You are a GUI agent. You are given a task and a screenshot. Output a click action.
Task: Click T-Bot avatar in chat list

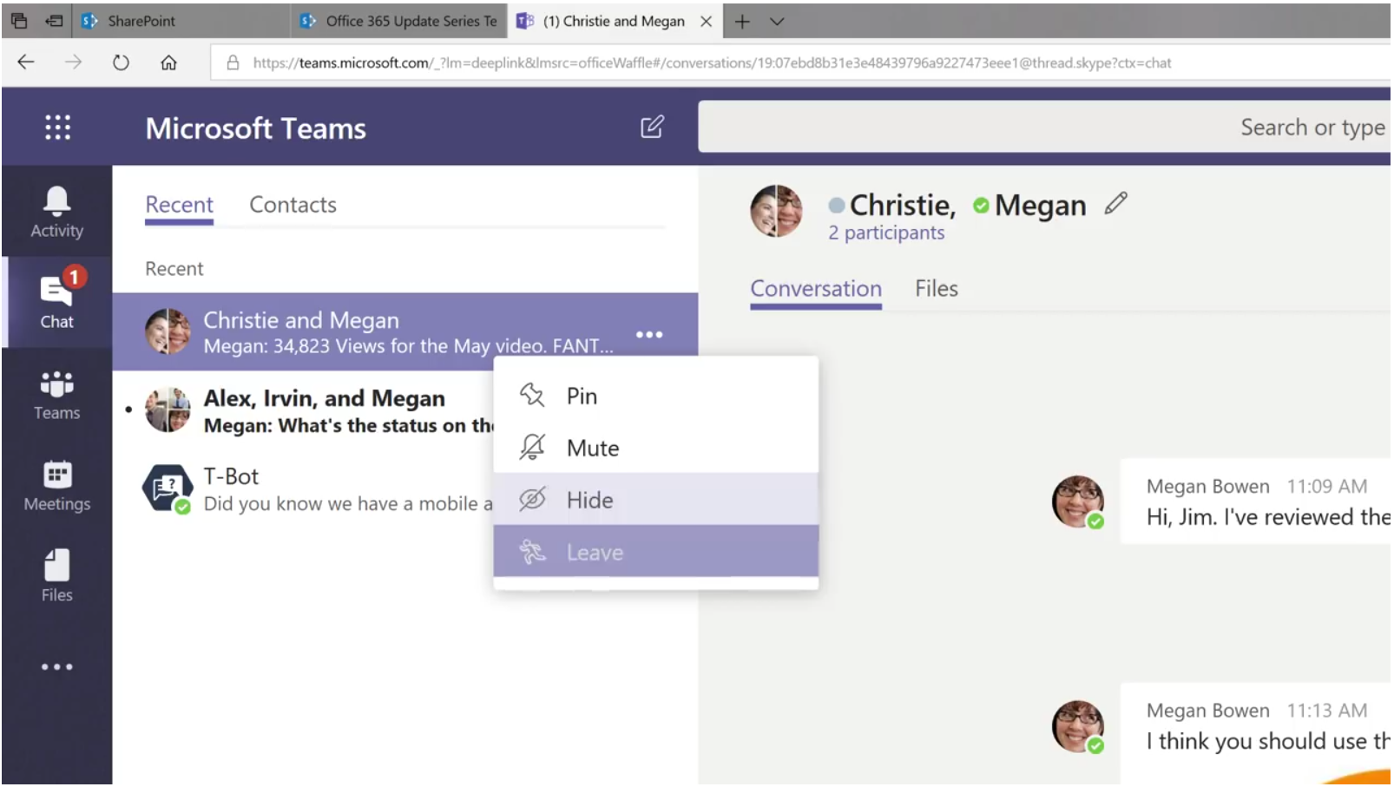point(168,489)
